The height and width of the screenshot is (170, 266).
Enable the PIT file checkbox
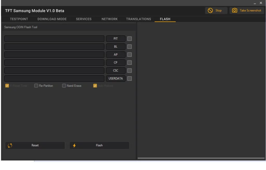point(129,39)
